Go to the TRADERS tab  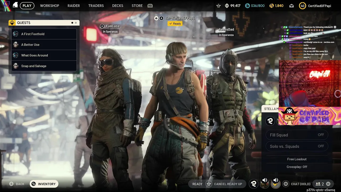[96, 6]
